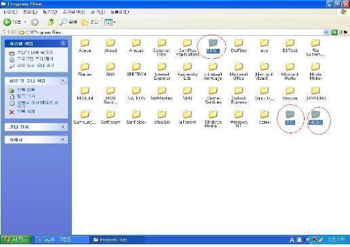Image resolution: width=350 pixels, height=247 pixels.
Task: Select the Online Services folder
Action: 213,95
